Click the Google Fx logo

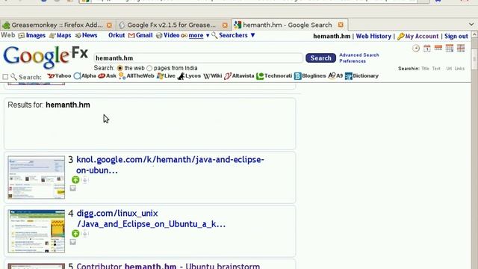46,57
